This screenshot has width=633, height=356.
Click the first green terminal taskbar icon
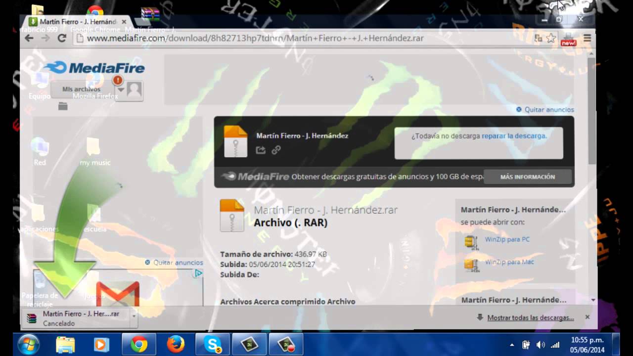coord(250,344)
